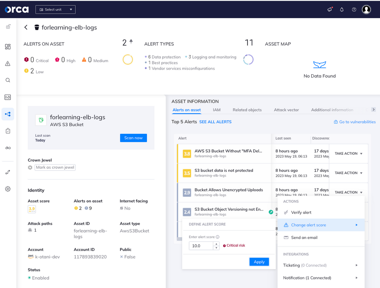This screenshot has height=288, width=380.
Task: Select Send an email menu item
Action: [x=321, y=237]
